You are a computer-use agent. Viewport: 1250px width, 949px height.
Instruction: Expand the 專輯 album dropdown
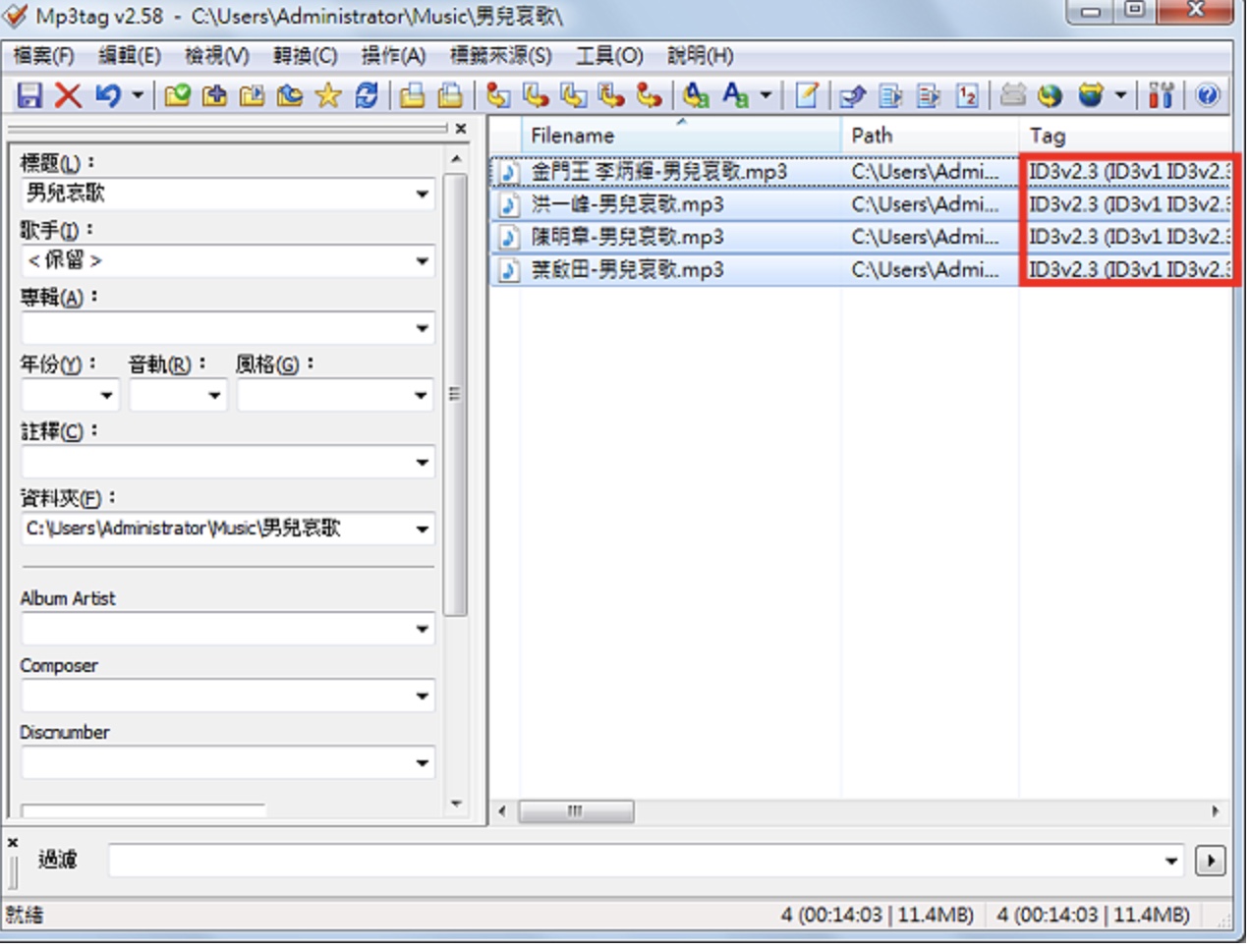point(423,328)
